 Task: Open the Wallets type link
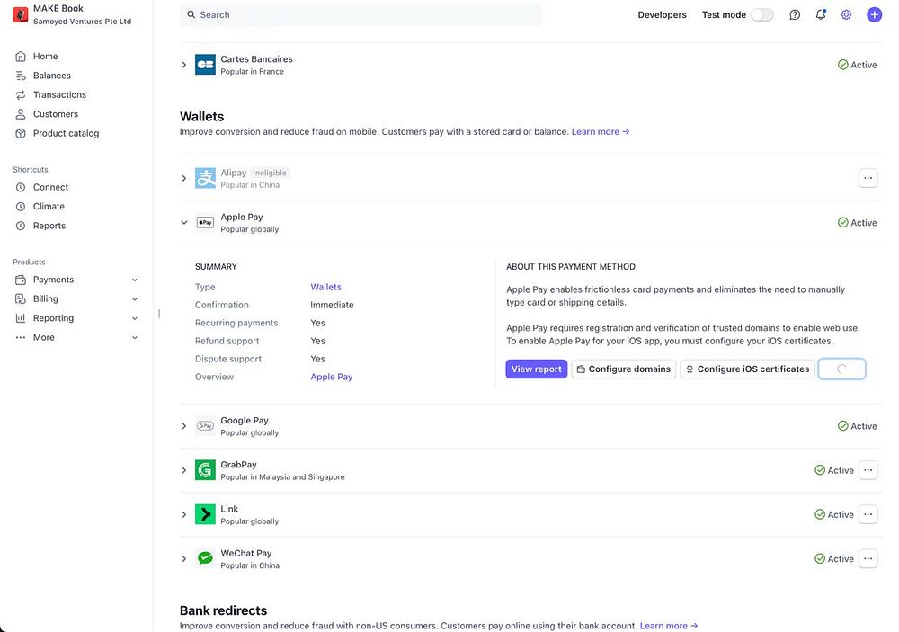[x=325, y=287]
